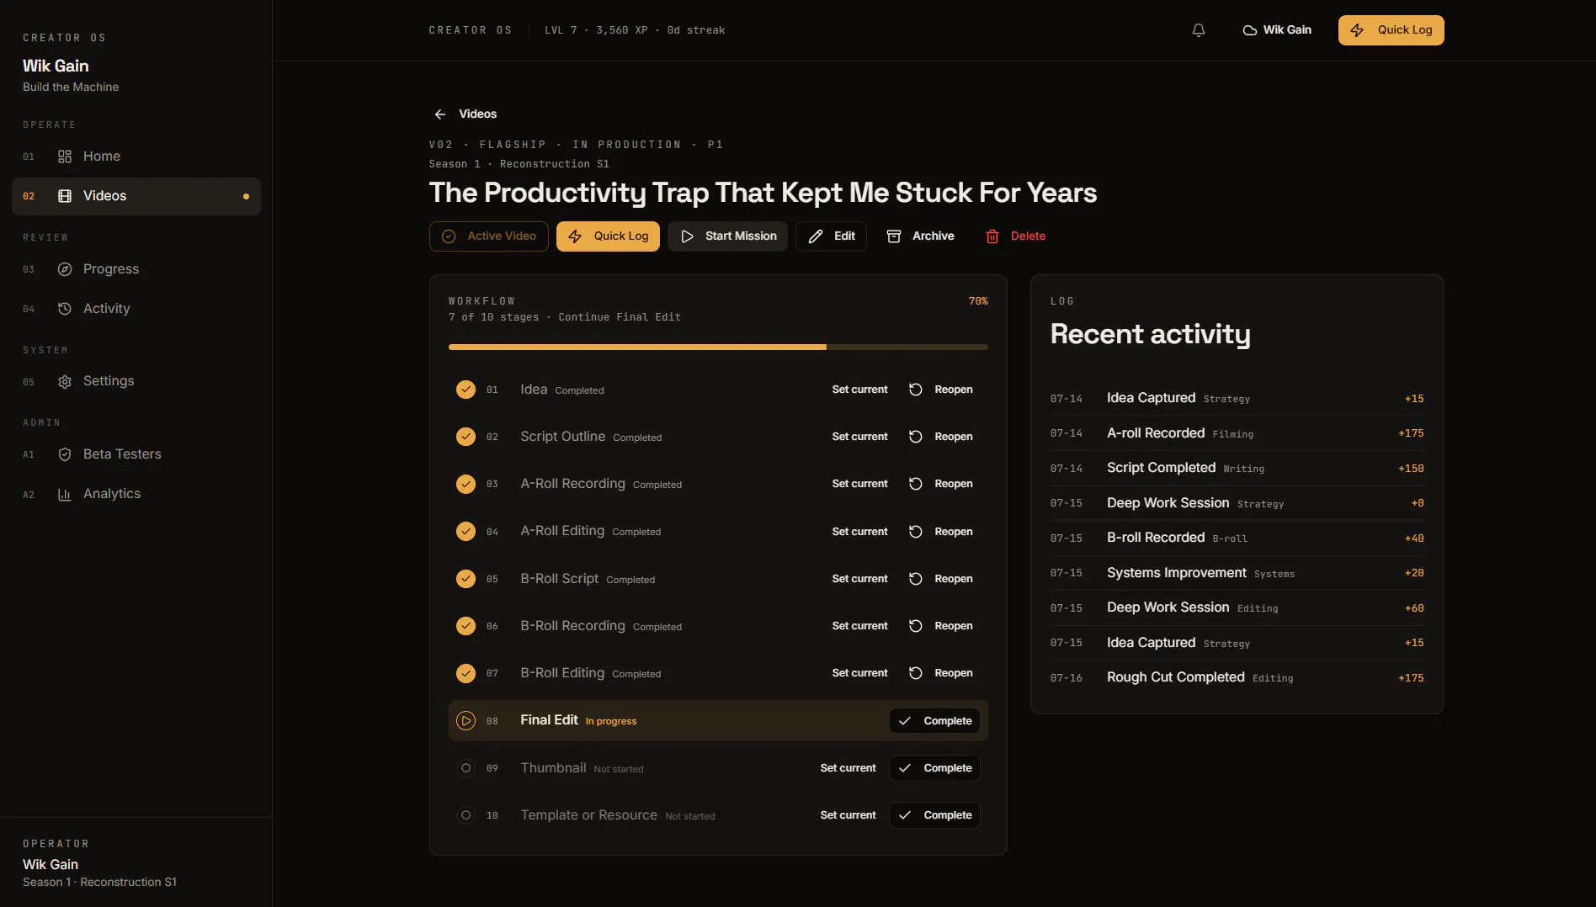Click the Systems Improvement log entry

coord(1237,573)
